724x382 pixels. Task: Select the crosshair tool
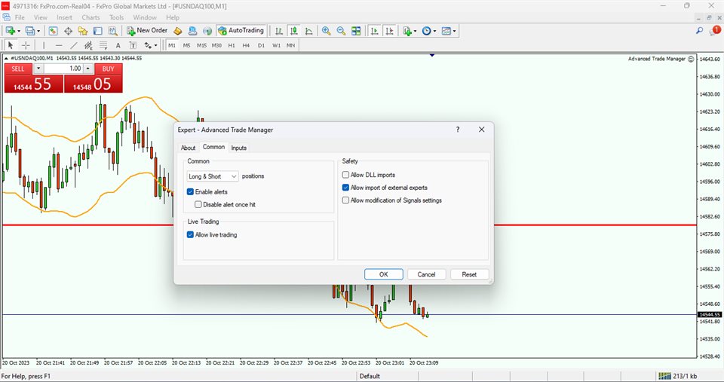(x=26, y=45)
